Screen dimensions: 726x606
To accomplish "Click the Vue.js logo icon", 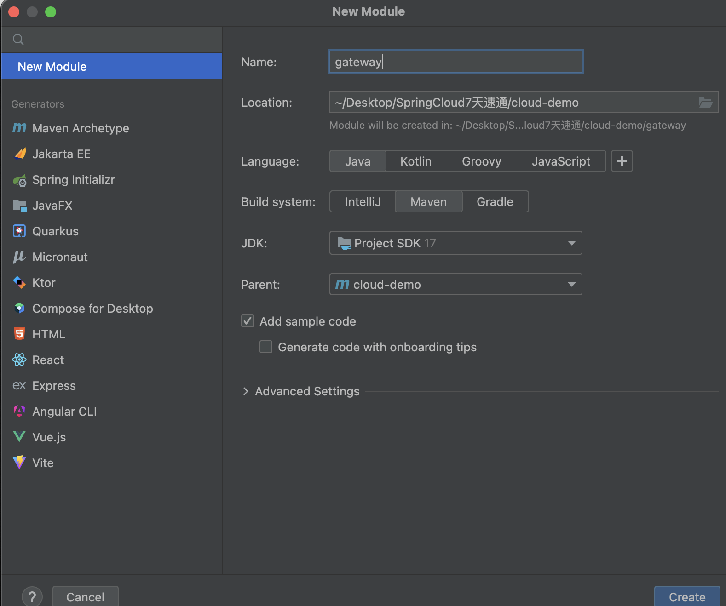I will click(x=19, y=437).
